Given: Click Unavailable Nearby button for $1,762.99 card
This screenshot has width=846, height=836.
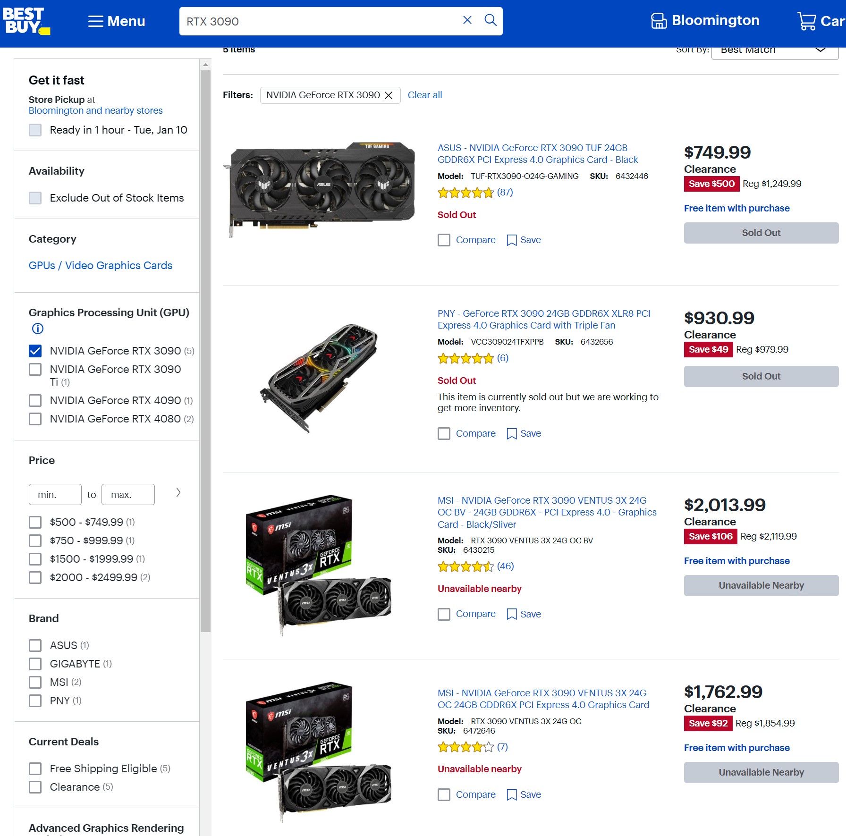Looking at the screenshot, I should [761, 772].
